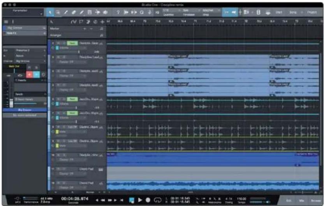This screenshot has height=206, width=324.
Task: Remove marker with the minus button
Action: pyautogui.click(x=92, y=28)
